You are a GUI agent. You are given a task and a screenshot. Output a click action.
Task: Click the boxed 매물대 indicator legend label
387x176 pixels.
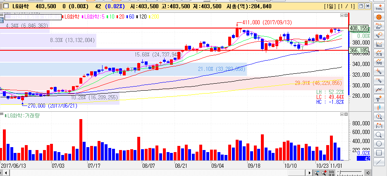click(x=32, y=17)
